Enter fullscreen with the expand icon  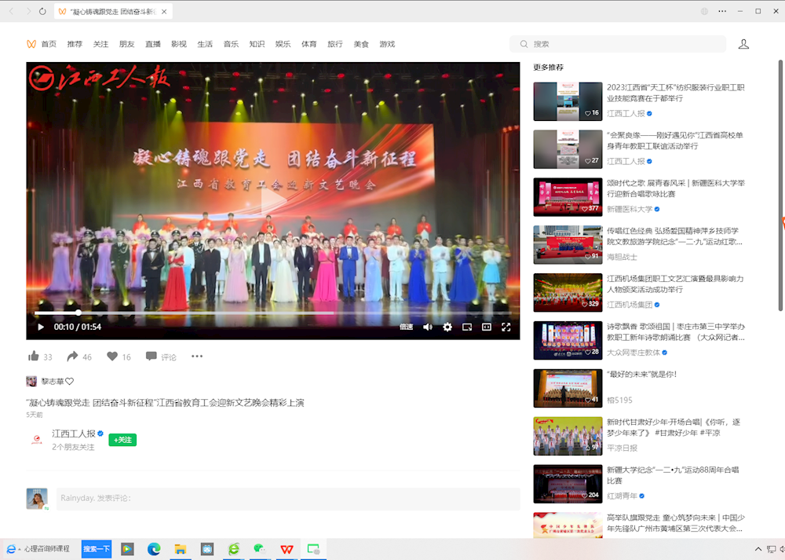[x=506, y=327]
